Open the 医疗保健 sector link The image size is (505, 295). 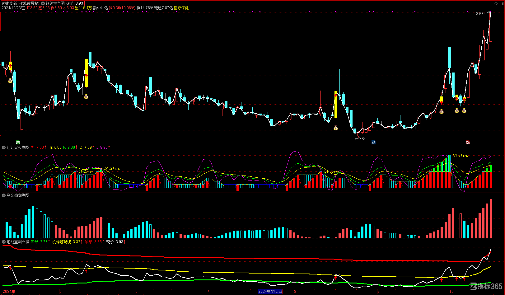(181, 8)
